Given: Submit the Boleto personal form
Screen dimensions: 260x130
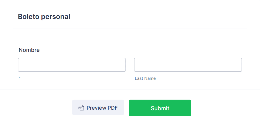Looking at the screenshot, I should 160,108.
